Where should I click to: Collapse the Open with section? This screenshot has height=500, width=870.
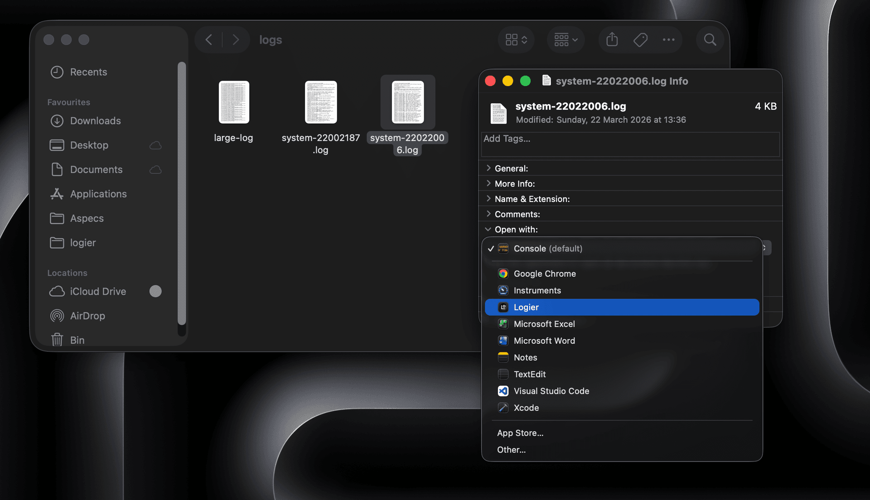(488, 230)
